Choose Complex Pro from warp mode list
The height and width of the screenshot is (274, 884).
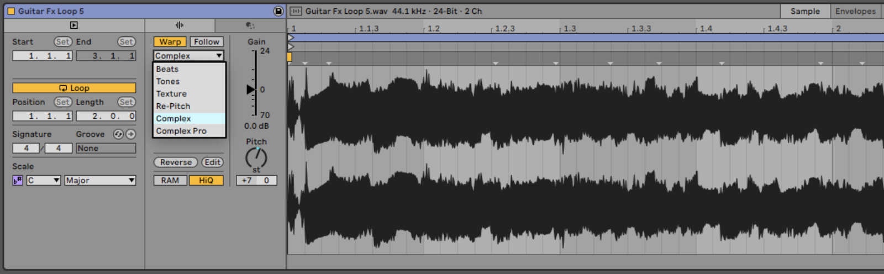tap(181, 131)
